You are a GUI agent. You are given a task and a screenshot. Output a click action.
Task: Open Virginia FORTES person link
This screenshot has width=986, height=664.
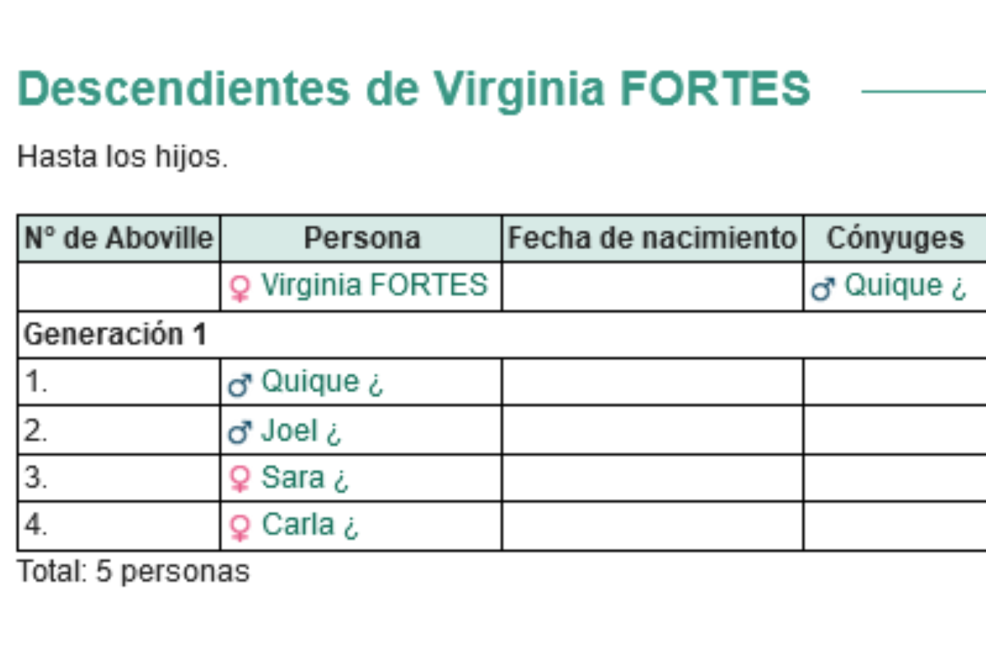[374, 285]
